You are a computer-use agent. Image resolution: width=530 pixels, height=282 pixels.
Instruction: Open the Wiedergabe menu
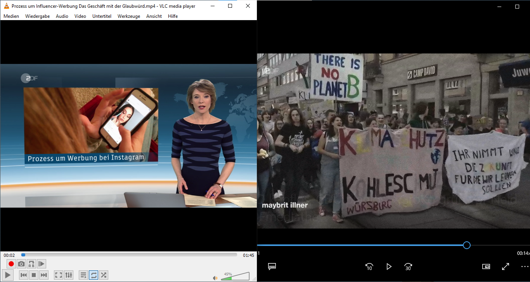[37, 16]
